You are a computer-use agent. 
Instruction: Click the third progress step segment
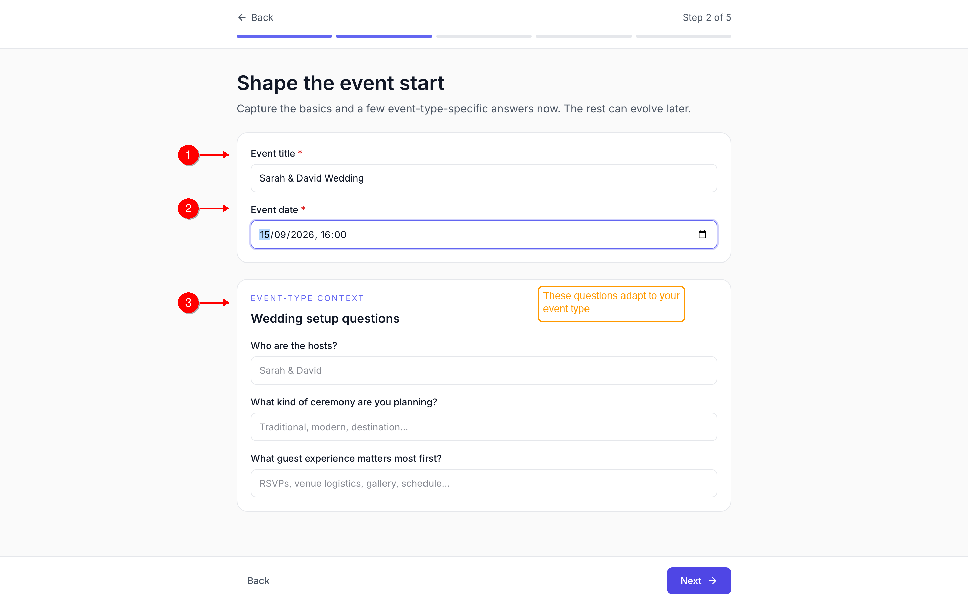click(x=484, y=36)
